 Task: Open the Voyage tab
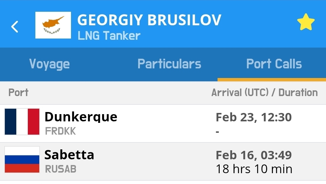[x=50, y=64]
